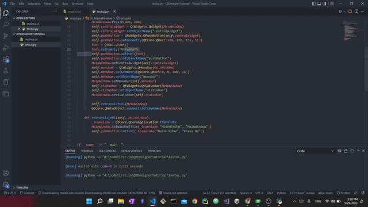Screen dimensions: 368x207
Task: Collapse the QTDESIGNERTUTORIAL folder section
Action: 29,34
